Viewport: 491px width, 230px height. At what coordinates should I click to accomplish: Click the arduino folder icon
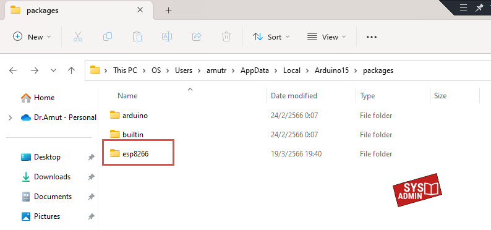(115, 115)
